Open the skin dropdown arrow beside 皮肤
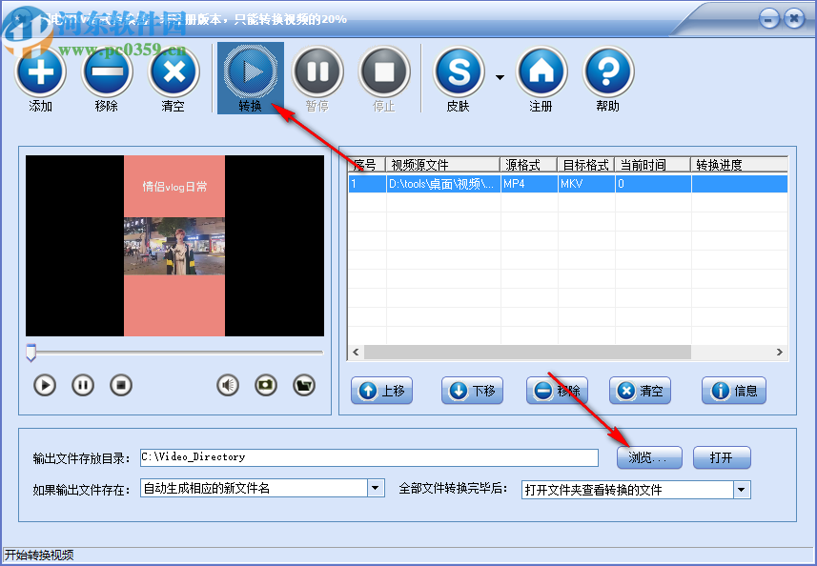Screen dimensions: 817x566 500,77
